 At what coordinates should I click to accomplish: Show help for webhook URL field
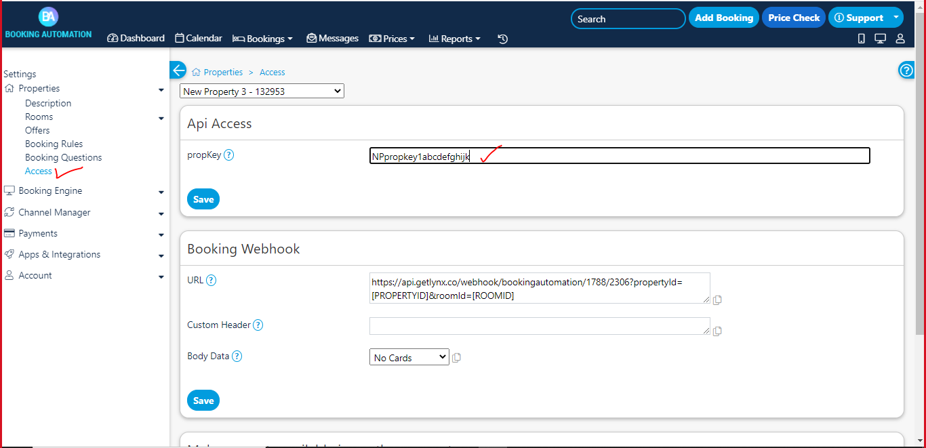[x=212, y=280]
